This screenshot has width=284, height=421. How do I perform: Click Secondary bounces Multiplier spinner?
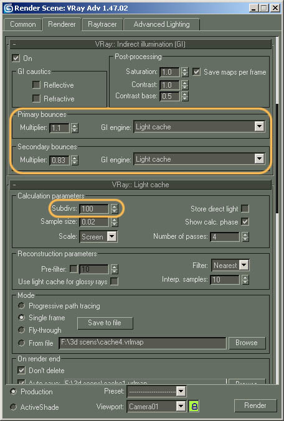(75, 160)
